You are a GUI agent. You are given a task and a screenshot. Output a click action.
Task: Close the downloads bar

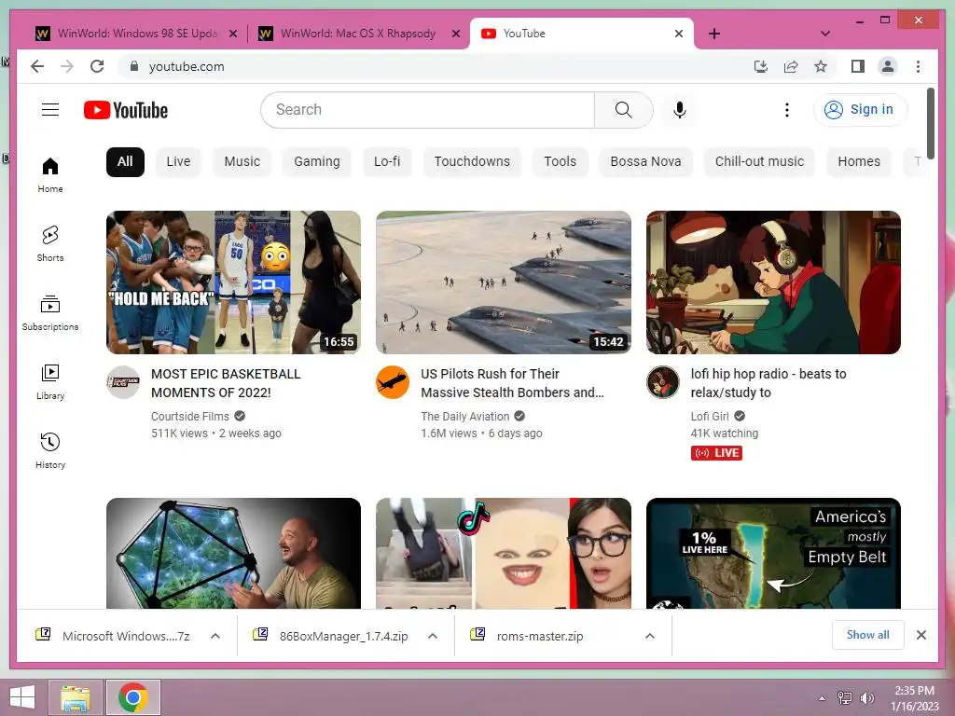click(921, 635)
